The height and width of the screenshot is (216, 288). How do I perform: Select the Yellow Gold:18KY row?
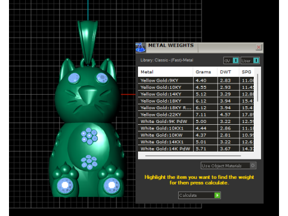(x=196, y=101)
